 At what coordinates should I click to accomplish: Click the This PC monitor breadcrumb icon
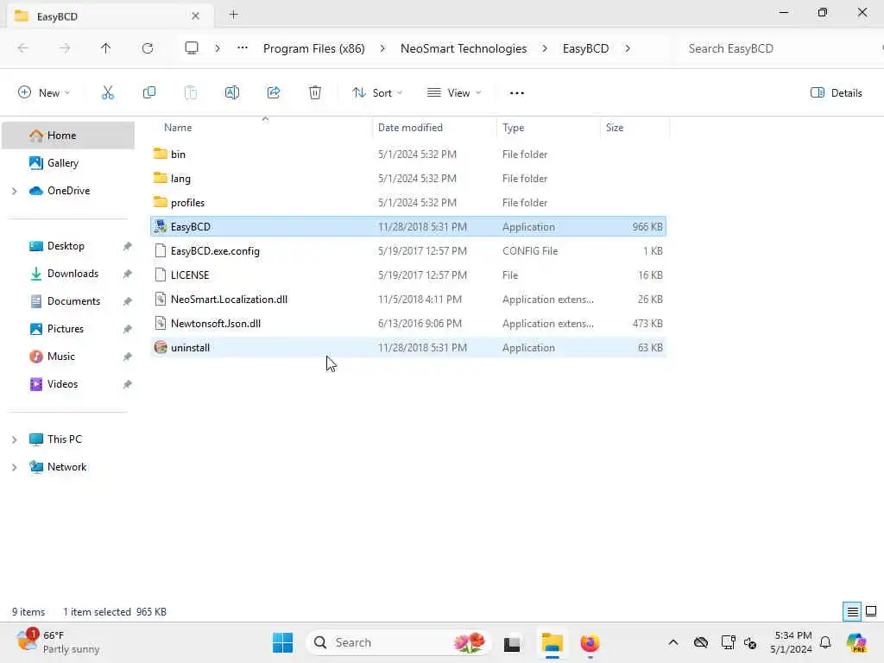(x=192, y=48)
